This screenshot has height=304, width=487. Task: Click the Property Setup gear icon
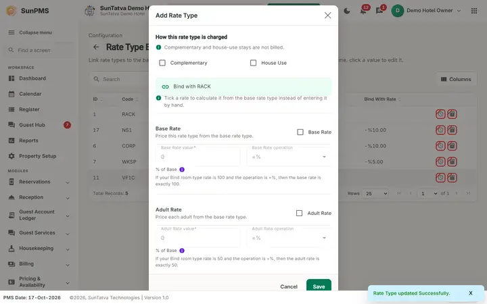click(x=11, y=156)
